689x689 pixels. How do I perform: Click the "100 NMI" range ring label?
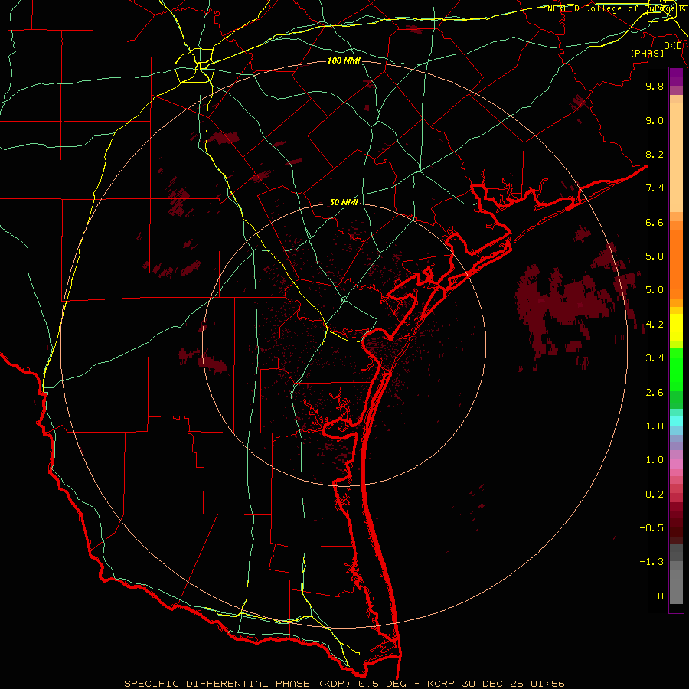click(344, 60)
